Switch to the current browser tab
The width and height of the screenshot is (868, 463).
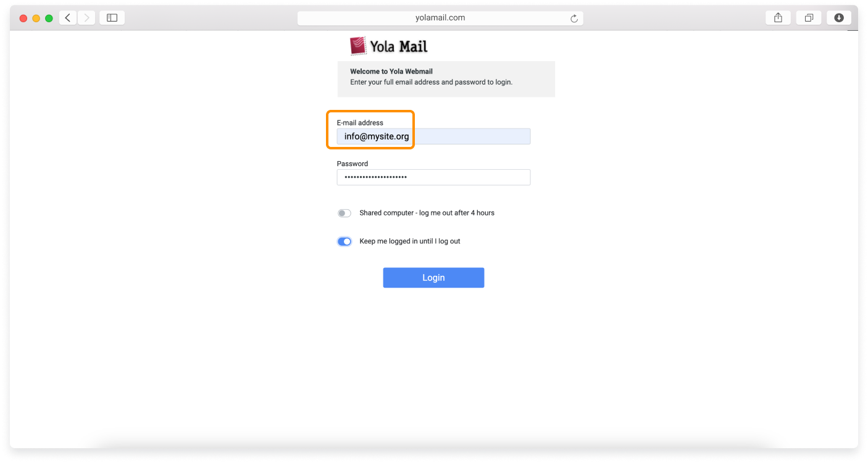[808, 17]
